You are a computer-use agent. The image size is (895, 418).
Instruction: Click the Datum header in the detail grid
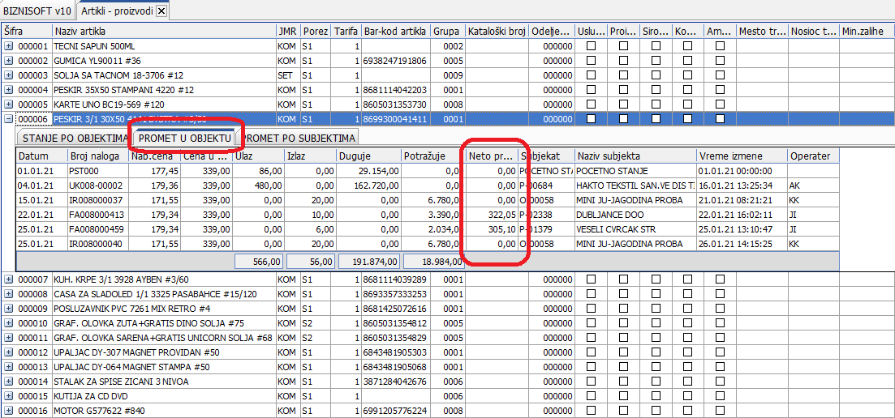(x=41, y=156)
